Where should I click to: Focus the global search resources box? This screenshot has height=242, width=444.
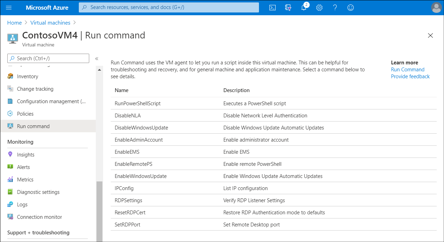coord(169,7)
